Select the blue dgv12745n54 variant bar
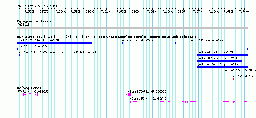The image size is (256, 118). [x=222, y=67]
